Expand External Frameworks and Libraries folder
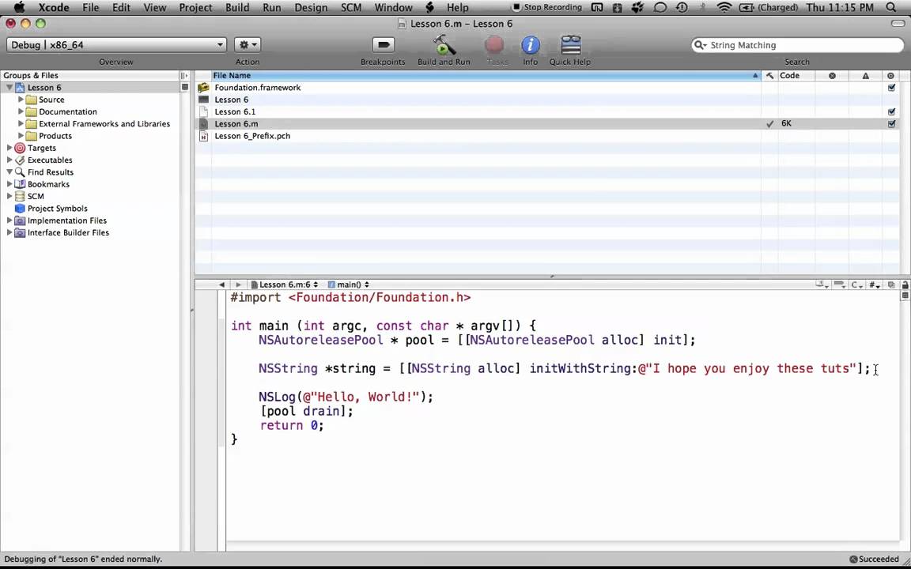 (x=21, y=123)
